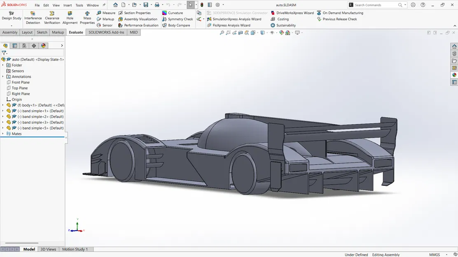458x257 pixels.
Task: Open the Hide/Show Items dropdown
Action: pos(277,32)
